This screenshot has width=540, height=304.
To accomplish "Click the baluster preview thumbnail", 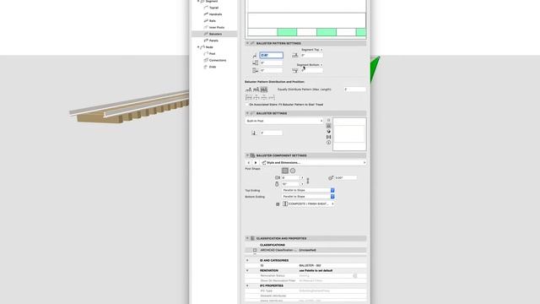I will click(x=349, y=134).
